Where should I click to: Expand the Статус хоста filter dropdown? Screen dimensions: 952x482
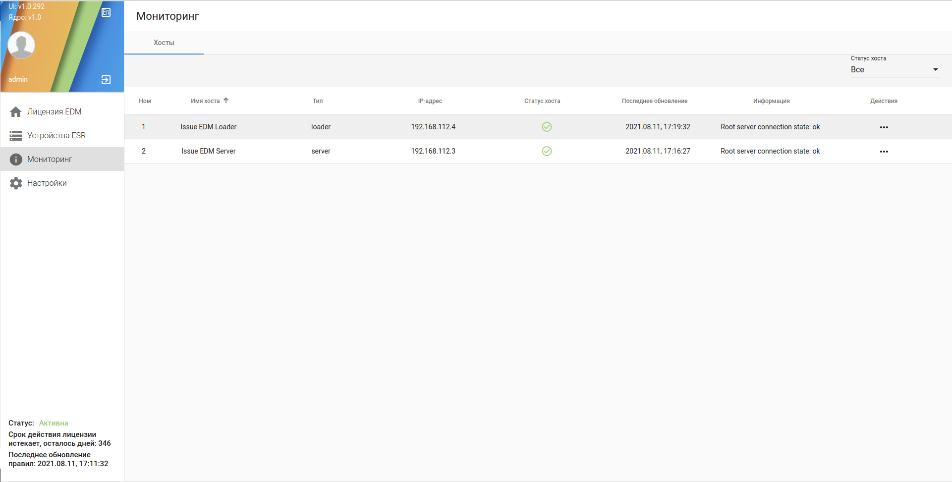point(895,70)
